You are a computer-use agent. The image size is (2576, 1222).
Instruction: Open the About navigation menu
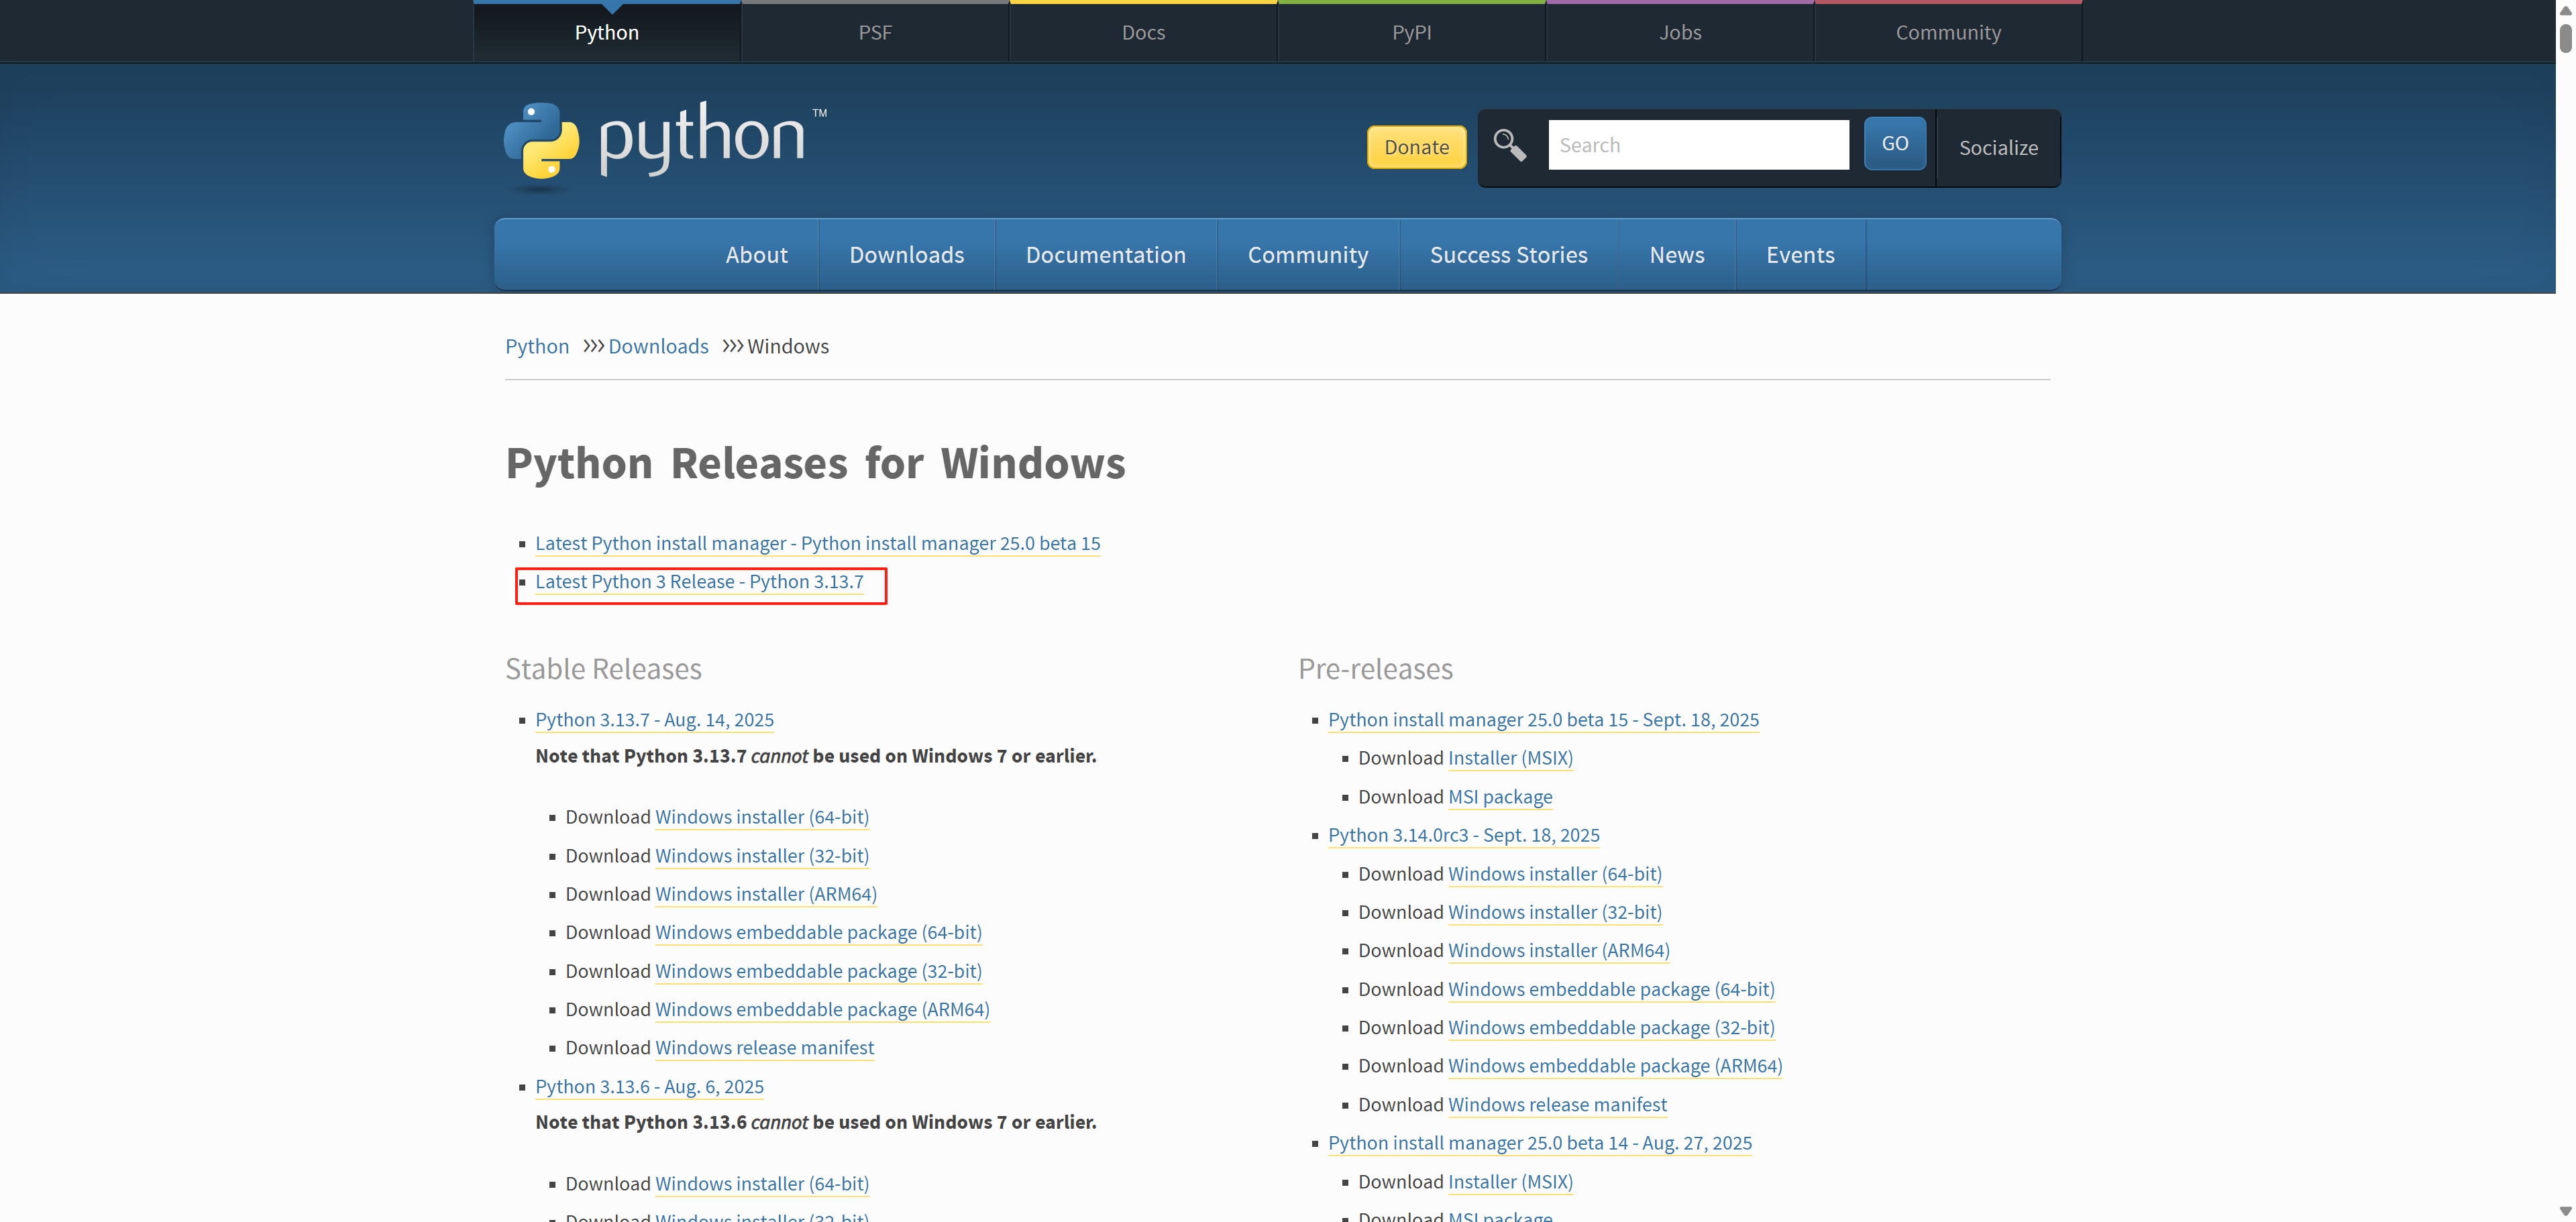tap(756, 255)
